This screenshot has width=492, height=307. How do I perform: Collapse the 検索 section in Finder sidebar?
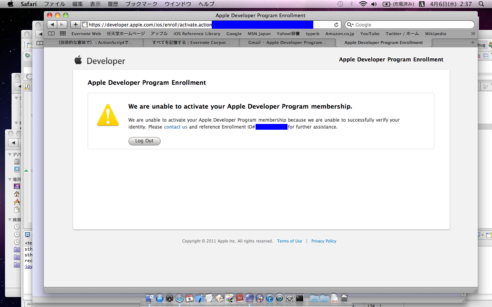pyautogui.click(x=10, y=220)
